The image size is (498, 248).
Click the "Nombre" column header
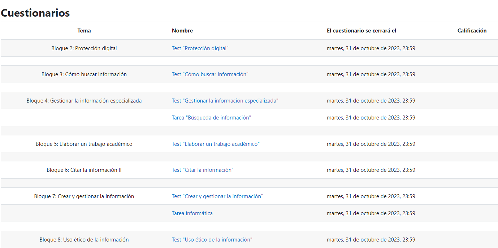[x=182, y=31]
